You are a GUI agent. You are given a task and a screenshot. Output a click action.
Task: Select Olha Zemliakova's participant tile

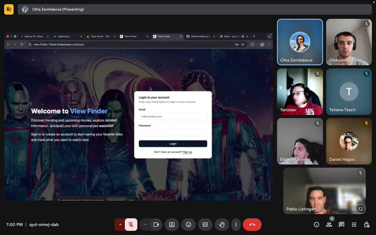tap(300, 42)
